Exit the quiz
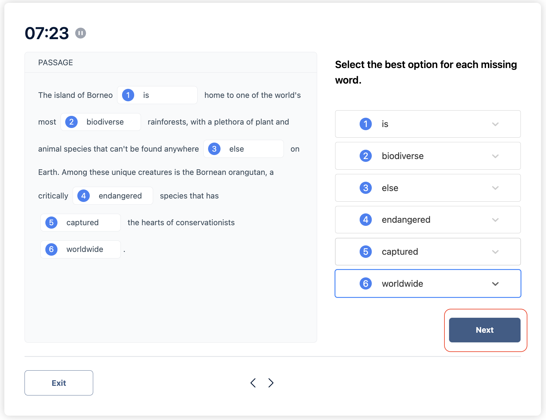The image size is (546, 420). tap(58, 383)
